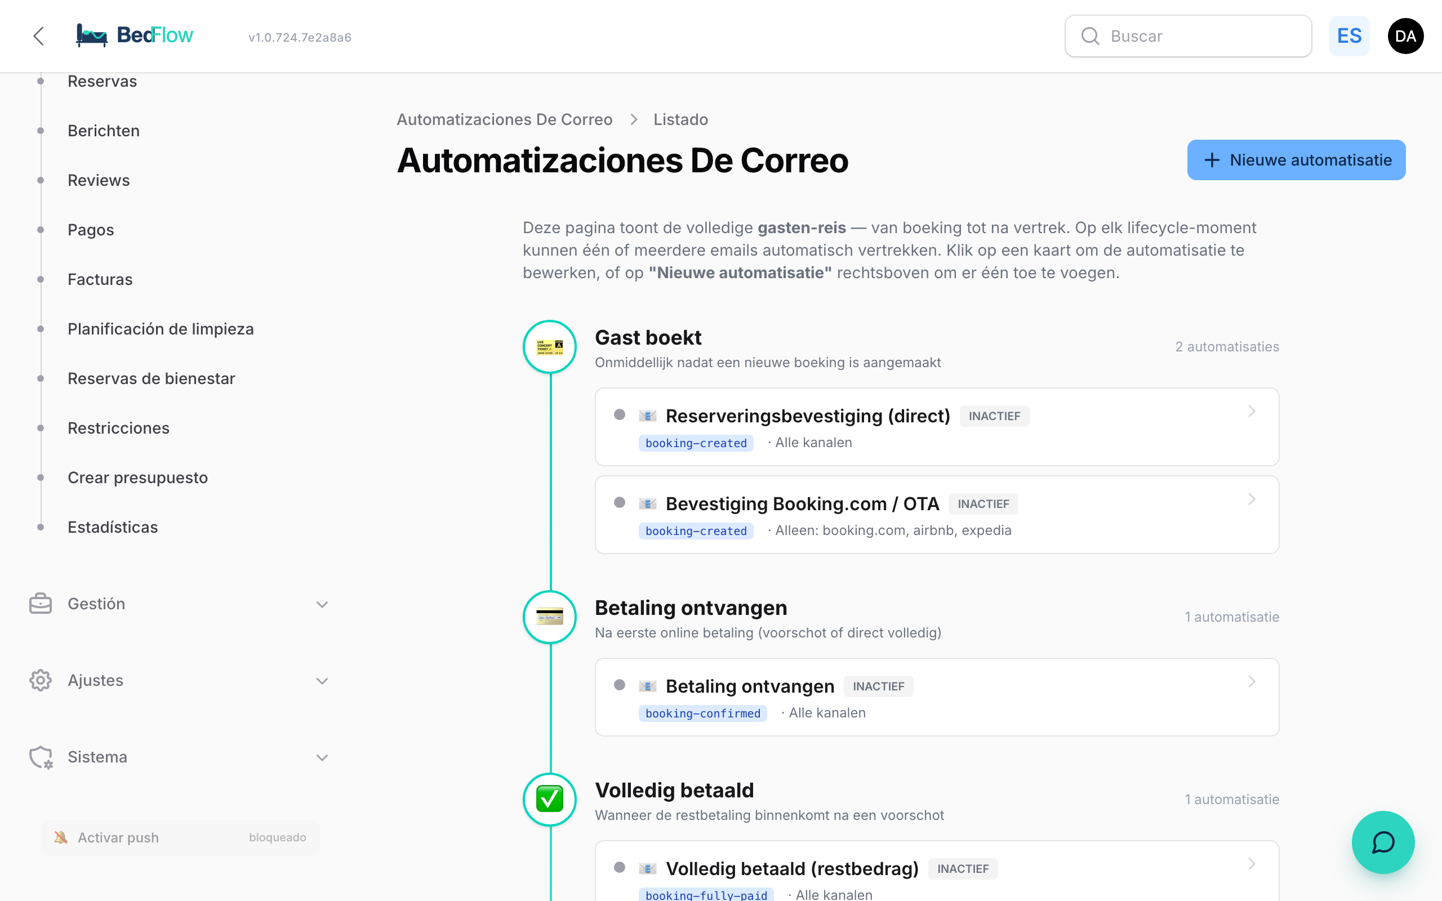The width and height of the screenshot is (1442, 901).
Task: Open Crear presupuesto in the sidebar
Action: click(137, 478)
